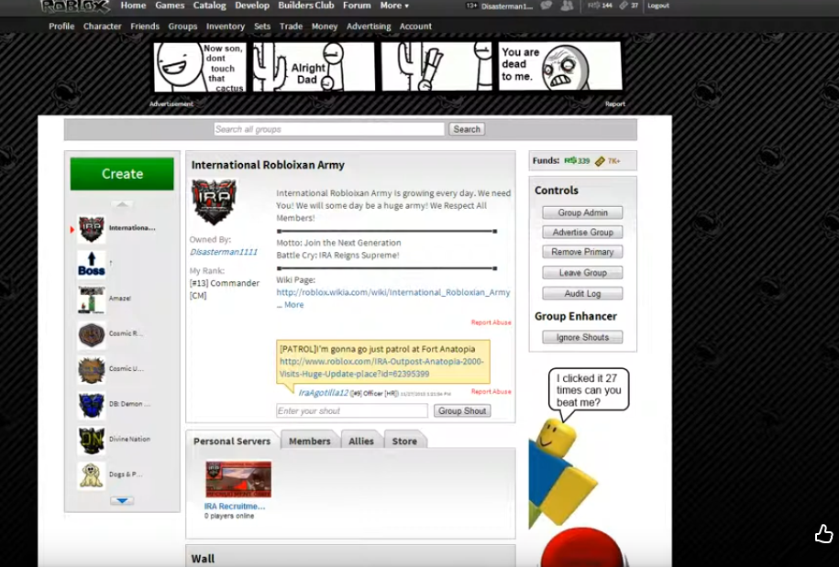Select the Dogs & P... group icon
The image size is (839, 567).
point(92,474)
